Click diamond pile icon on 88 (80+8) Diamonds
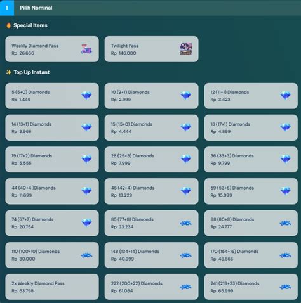This screenshot has height=303, width=301. tap(285, 223)
